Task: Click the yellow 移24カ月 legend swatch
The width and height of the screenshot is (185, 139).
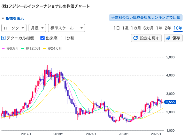Action: [x=44, y=49]
